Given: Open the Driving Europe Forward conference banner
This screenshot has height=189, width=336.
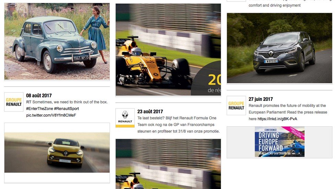Looking at the screenshot, I should [x=280, y=142].
